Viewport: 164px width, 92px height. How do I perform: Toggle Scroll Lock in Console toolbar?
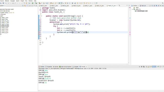pos(149,66)
